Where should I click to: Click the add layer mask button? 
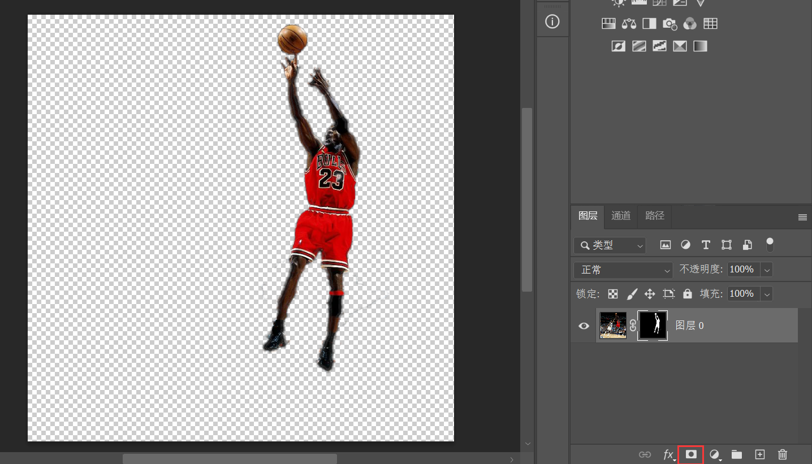pyautogui.click(x=690, y=454)
